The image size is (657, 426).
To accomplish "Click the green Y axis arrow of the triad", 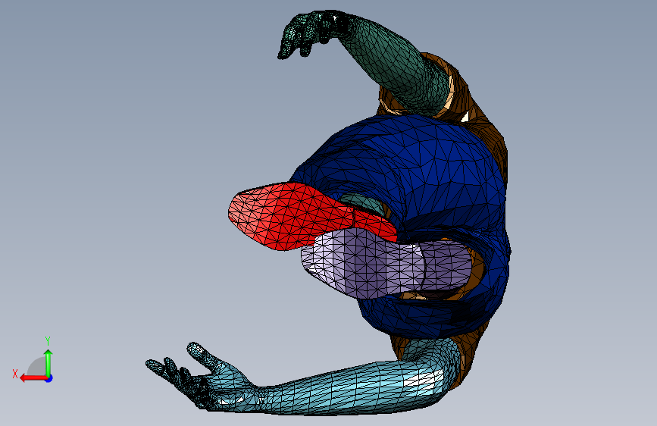I will tap(48, 362).
